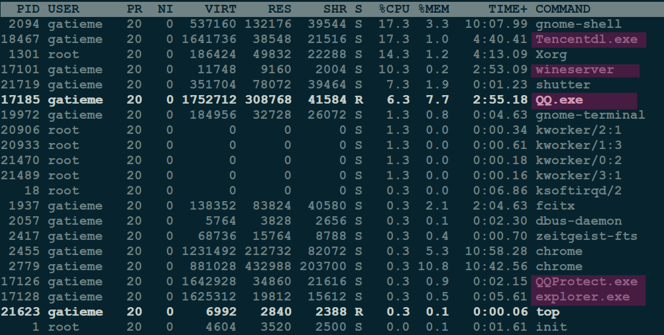This screenshot has height=335, width=664.
Task: Click the dbus-daemon command name
Action: pos(579,221)
